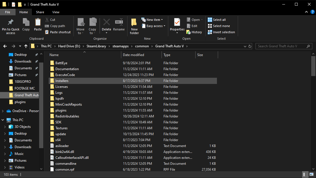Open the History icon in ribbon
Viewport: 316px width, 178px height.
coord(194,32)
